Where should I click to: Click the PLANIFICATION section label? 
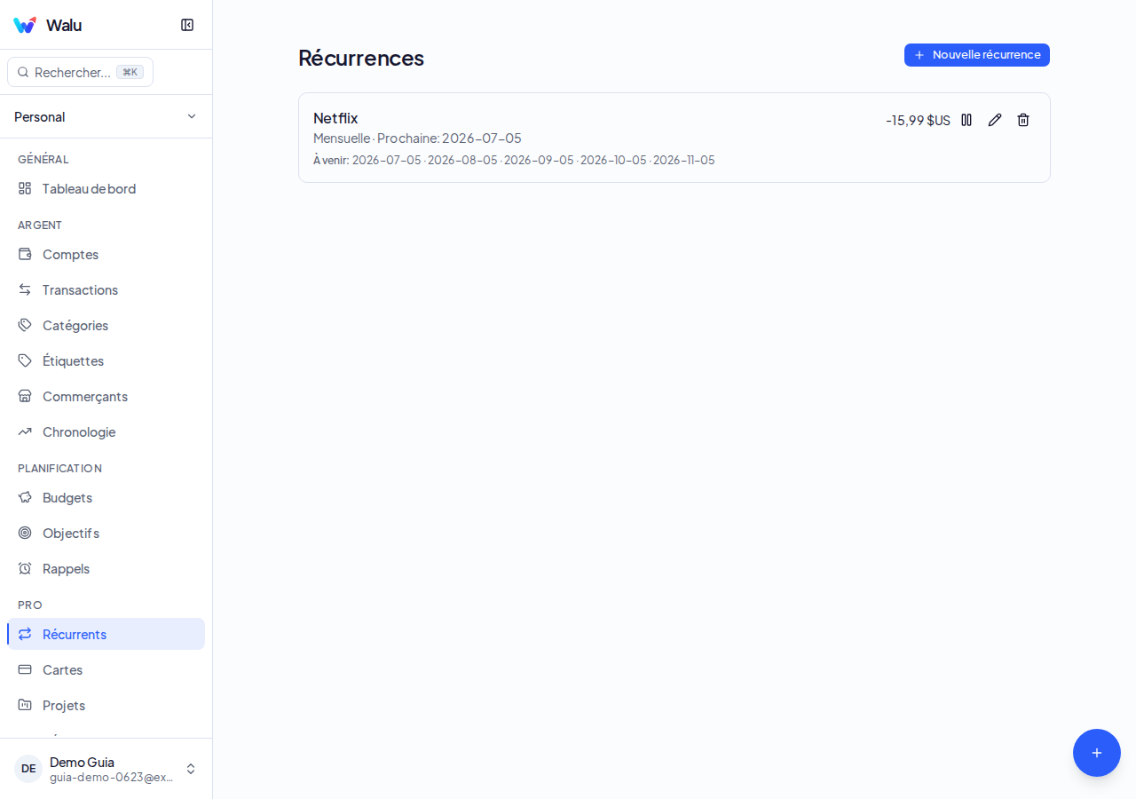point(59,468)
